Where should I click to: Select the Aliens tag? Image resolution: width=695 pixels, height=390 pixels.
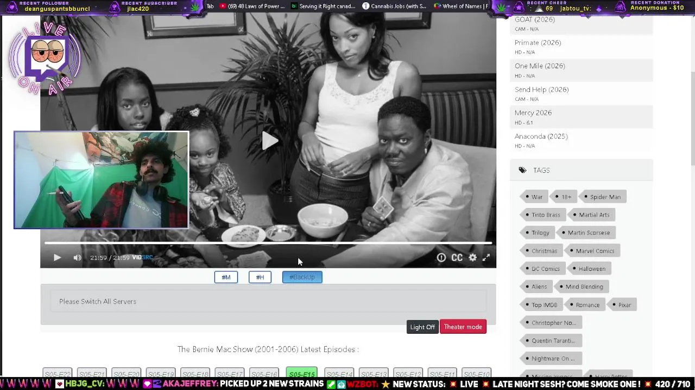pos(536,287)
